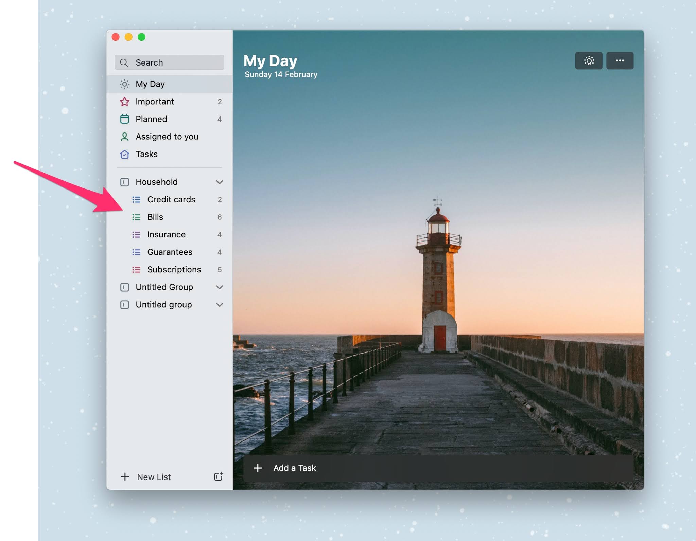Toggle the Untitled Group chevron
This screenshot has height=541, width=696.
(220, 287)
